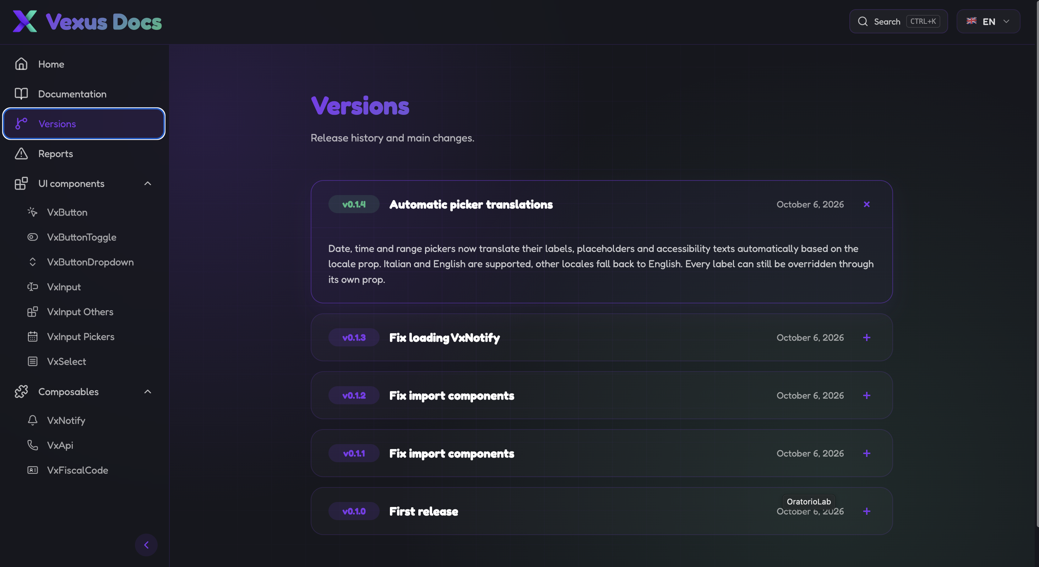Expand the v0.1.3 Fix loading VxNotify entry
The image size is (1039, 567).
(x=866, y=337)
